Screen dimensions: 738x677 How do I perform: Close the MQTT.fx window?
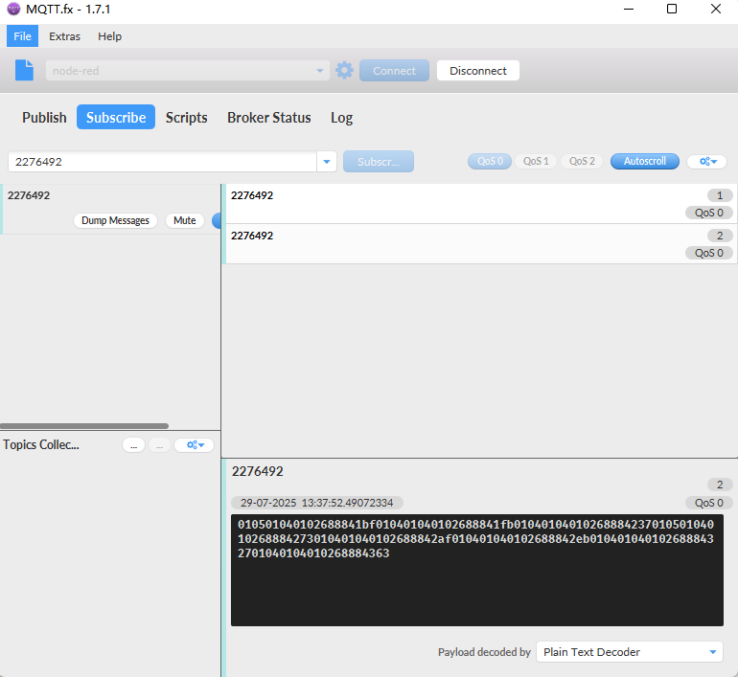click(x=715, y=9)
